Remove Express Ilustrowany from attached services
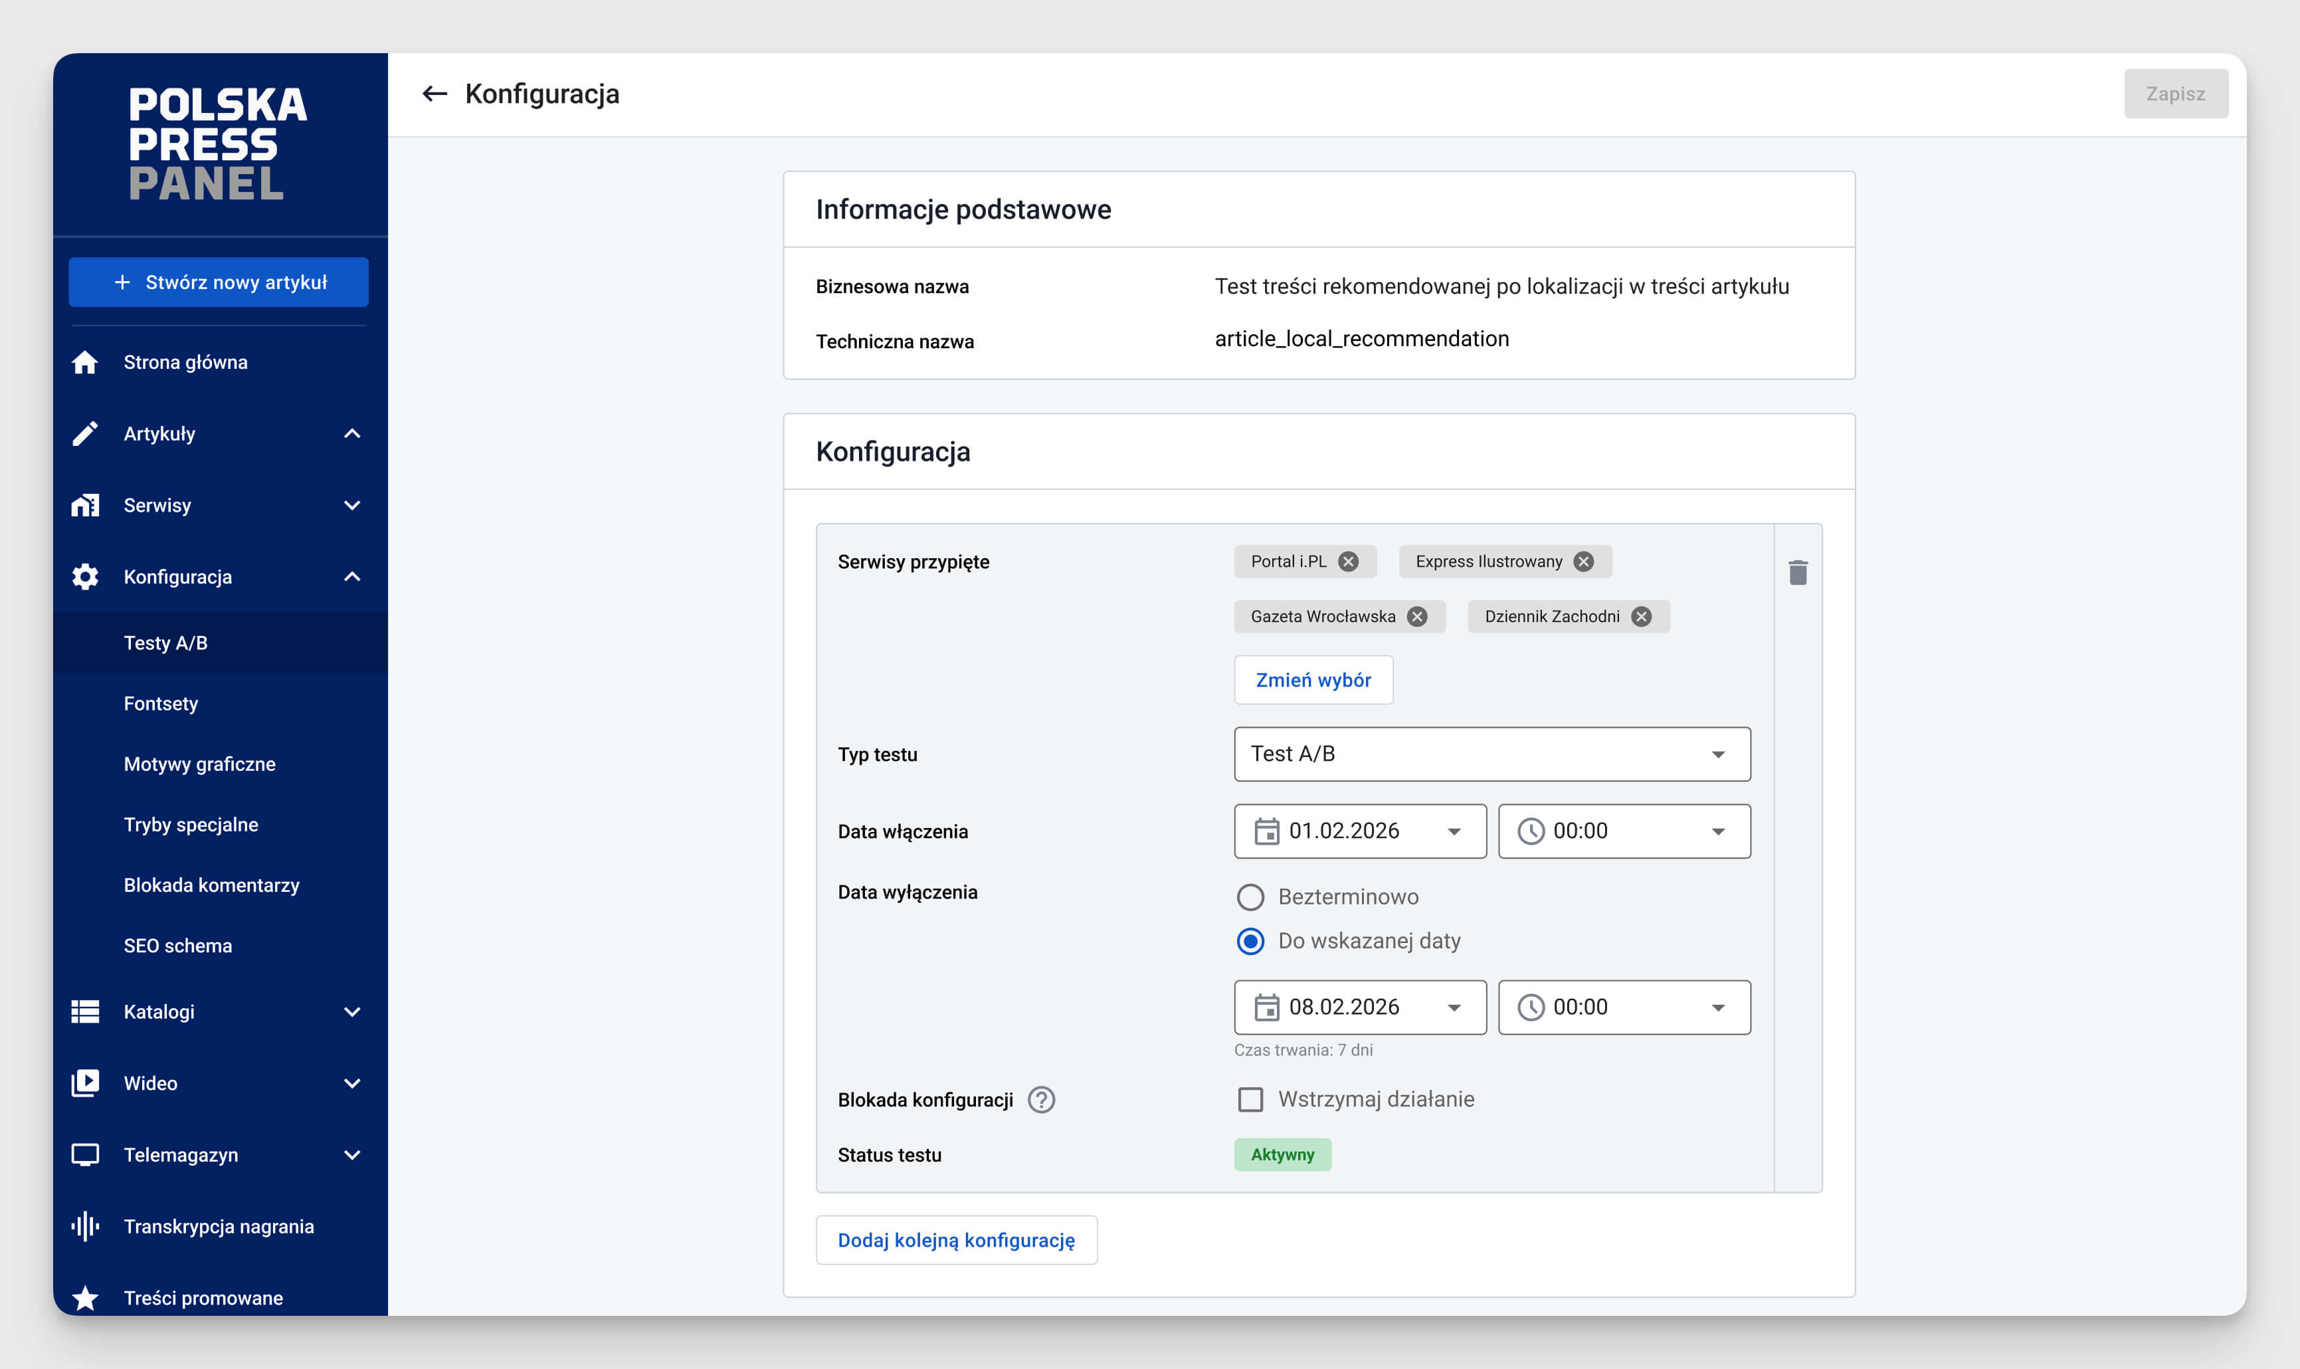Viewport: 2300px width, 1369px height. click(x=1583, y=562)
